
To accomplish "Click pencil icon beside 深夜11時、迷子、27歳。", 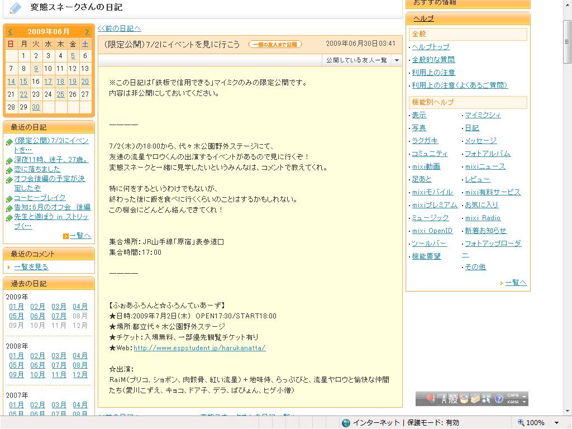I will pos(9,161).
